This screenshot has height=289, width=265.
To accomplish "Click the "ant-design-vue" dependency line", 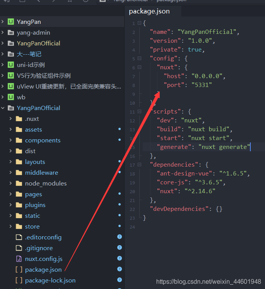I will [203, 174].
